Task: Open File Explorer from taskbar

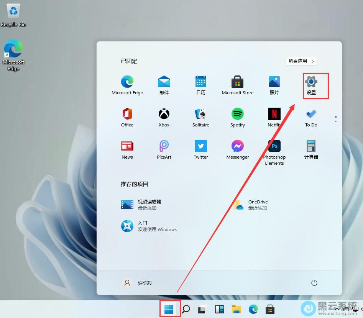Action: 236,309
